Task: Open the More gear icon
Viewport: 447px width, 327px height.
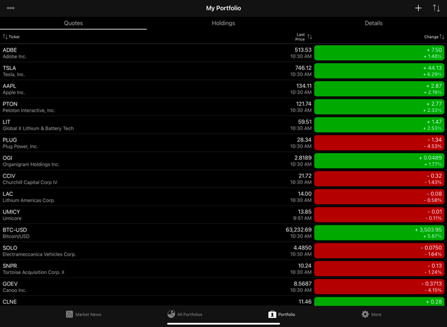Action: click(x=365, y=314)
